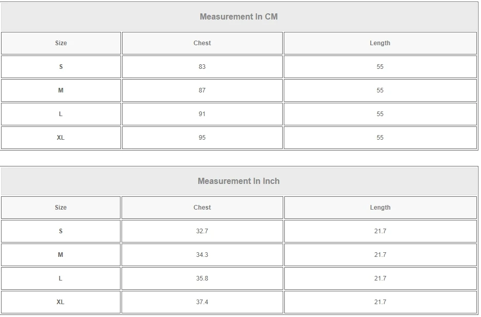
Task: Click the chest value 83 cell
Action: point(202,67)
